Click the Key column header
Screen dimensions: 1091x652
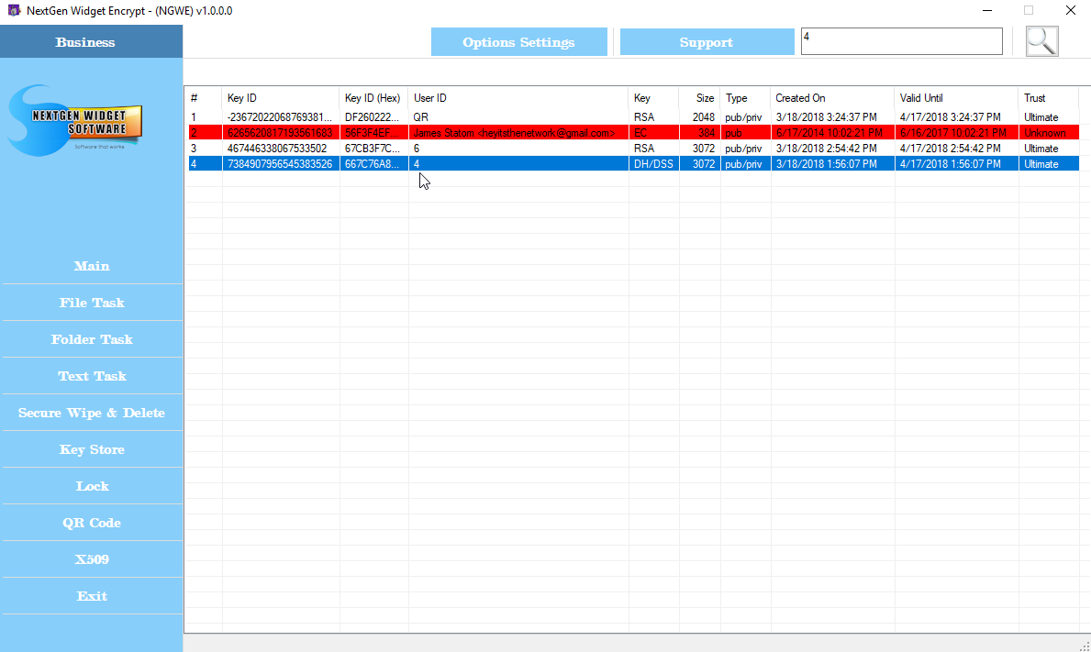[x=653, y=98]
